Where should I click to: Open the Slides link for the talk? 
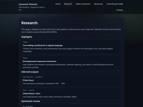coord(74,97)
